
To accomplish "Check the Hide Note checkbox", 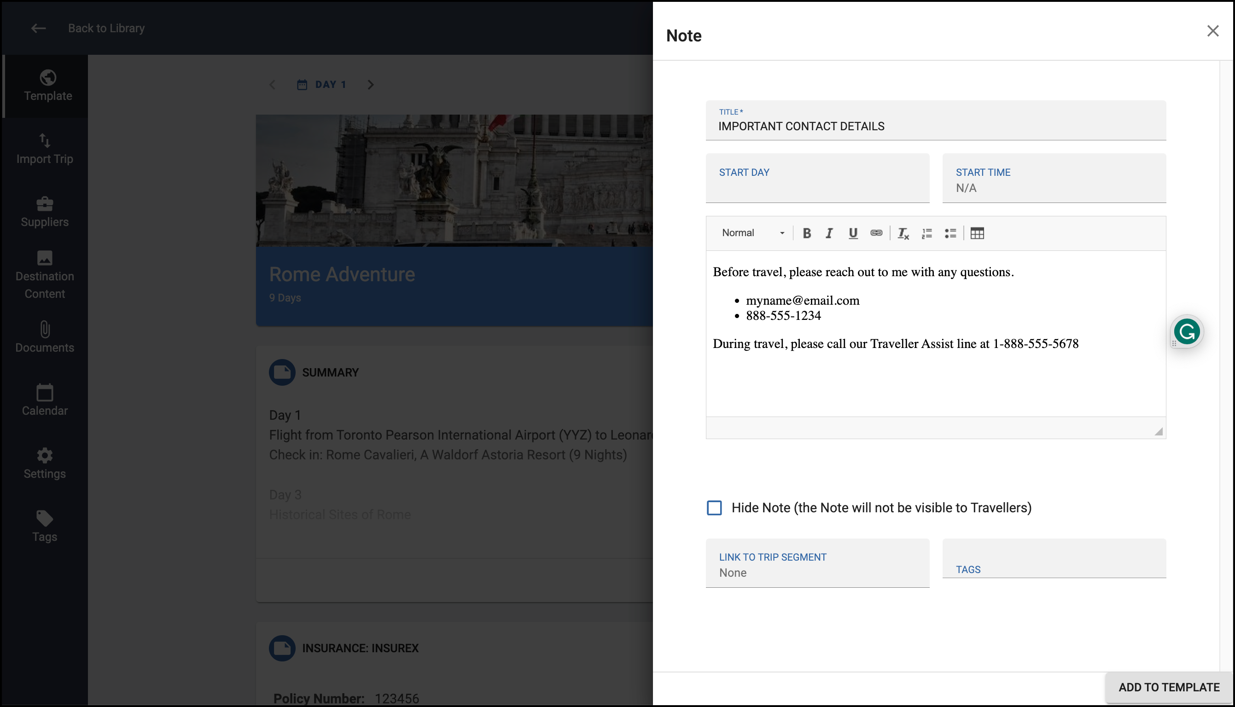I will click(714, 508).
